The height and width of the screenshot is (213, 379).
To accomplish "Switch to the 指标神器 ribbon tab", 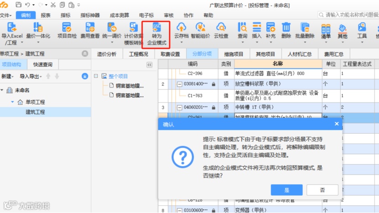I will [90, 15].
